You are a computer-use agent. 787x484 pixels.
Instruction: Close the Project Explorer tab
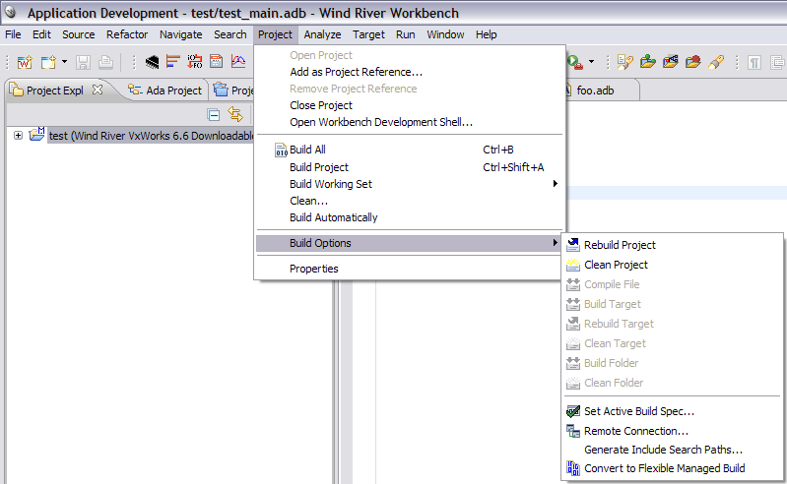98,90
